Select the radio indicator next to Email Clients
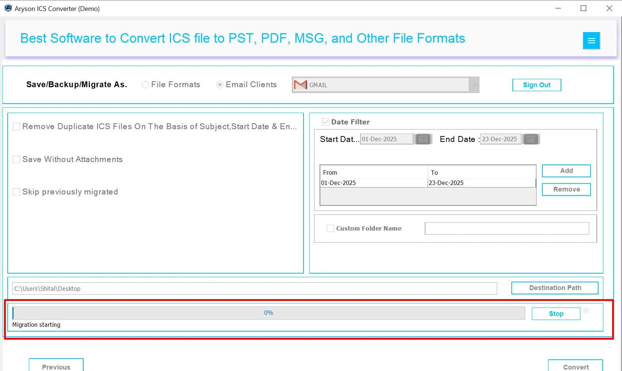 (x=220, y=85)
